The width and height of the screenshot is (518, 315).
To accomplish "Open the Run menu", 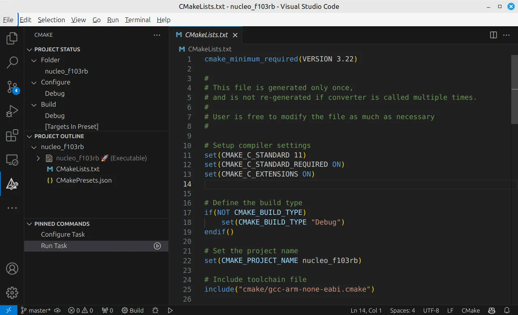I will 113,20.
